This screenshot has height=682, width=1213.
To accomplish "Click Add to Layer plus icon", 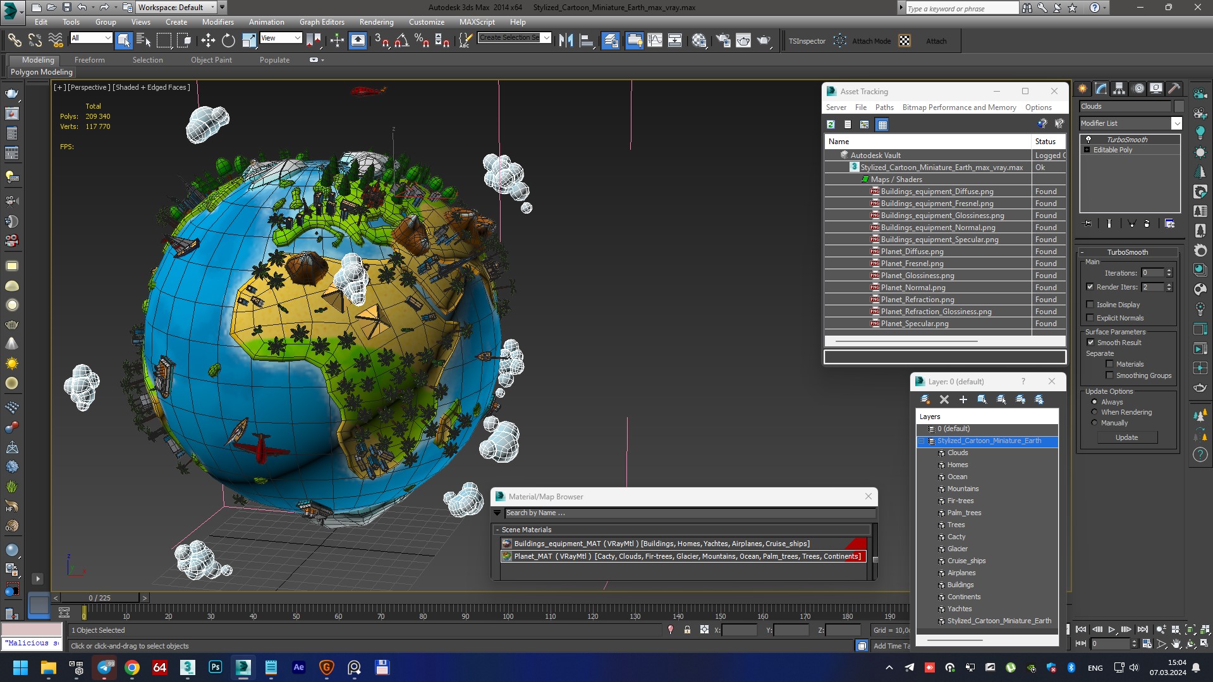I will (x=963, y=399).
